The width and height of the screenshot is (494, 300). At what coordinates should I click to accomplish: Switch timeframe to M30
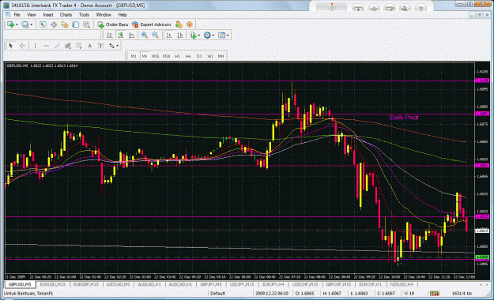(166, 56)
